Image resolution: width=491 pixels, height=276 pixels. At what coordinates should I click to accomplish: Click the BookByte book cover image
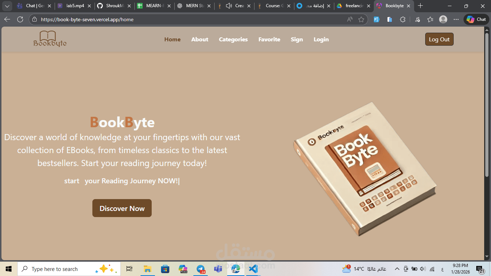pos(364,169)
